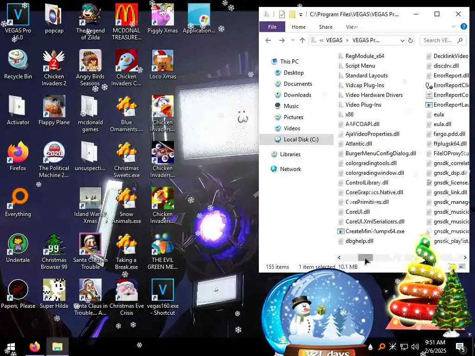This screenshot has width=475, height=356.
Task: Select Christmas Sweets.exe icon
Action: tap(126, 160)
